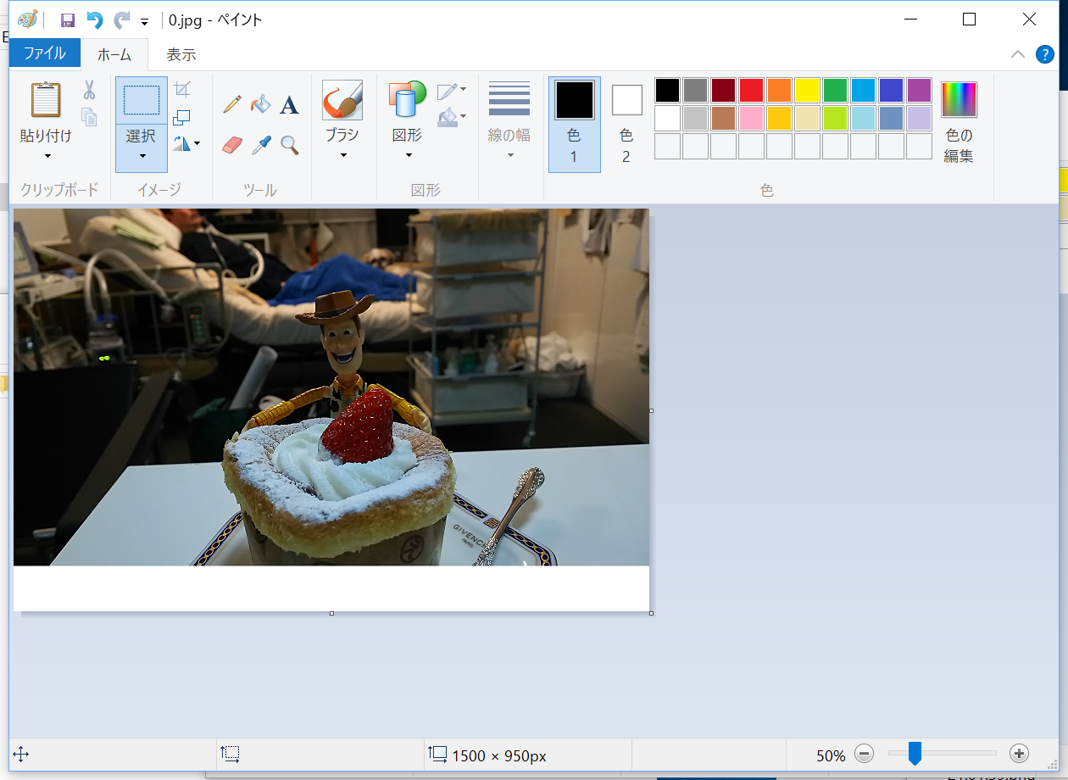
Task: Open the Quick Access Toolbar customize arrow
Action: point(144,22)
